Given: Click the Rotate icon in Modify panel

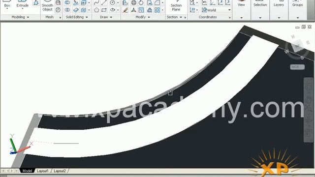Looking at the screenshot, I should point(141,2).
